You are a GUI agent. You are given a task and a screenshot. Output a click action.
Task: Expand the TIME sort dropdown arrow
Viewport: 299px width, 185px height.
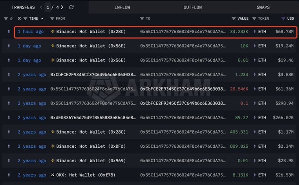pos(42,18)
